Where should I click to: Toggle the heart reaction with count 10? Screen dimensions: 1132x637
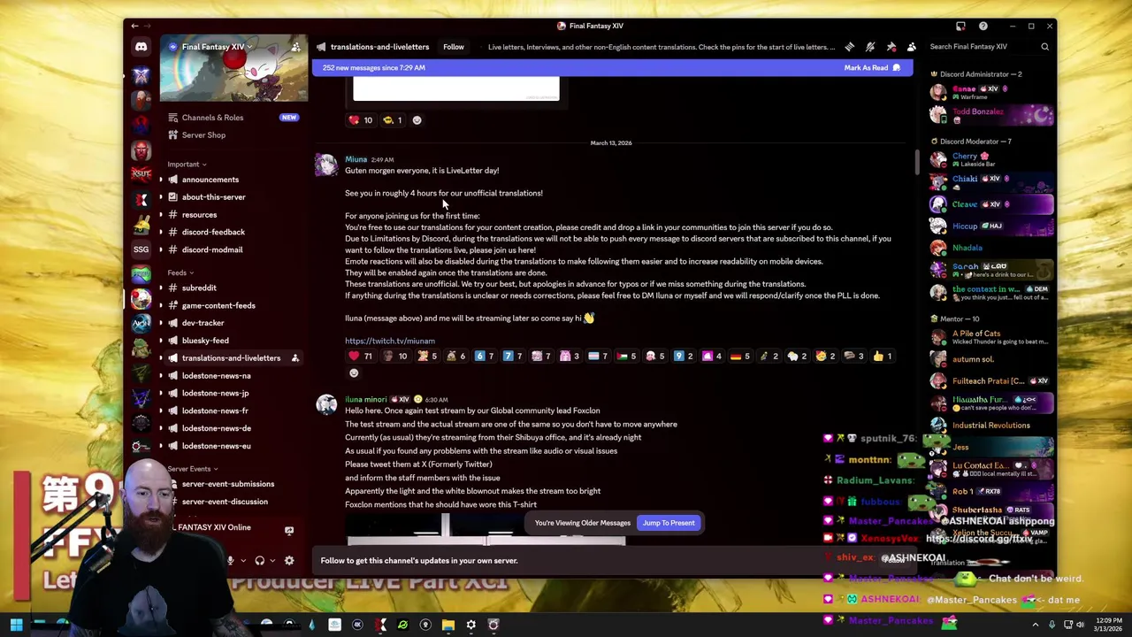pyautogui.click(x=361, y=120)
